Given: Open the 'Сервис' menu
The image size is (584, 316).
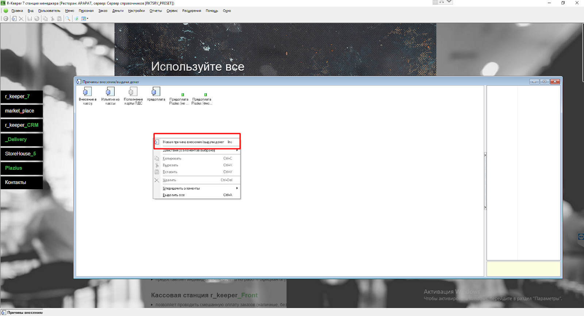Looking at the screenshot, I should click(172, 11).
